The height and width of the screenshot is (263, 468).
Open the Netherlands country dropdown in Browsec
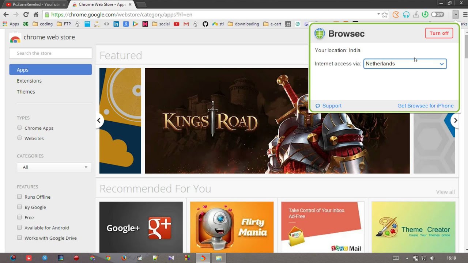pos(405,64)
